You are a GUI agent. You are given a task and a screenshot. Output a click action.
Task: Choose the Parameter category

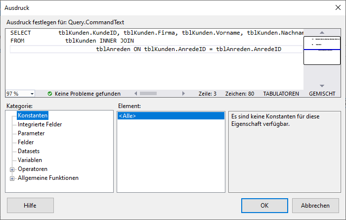31,133
